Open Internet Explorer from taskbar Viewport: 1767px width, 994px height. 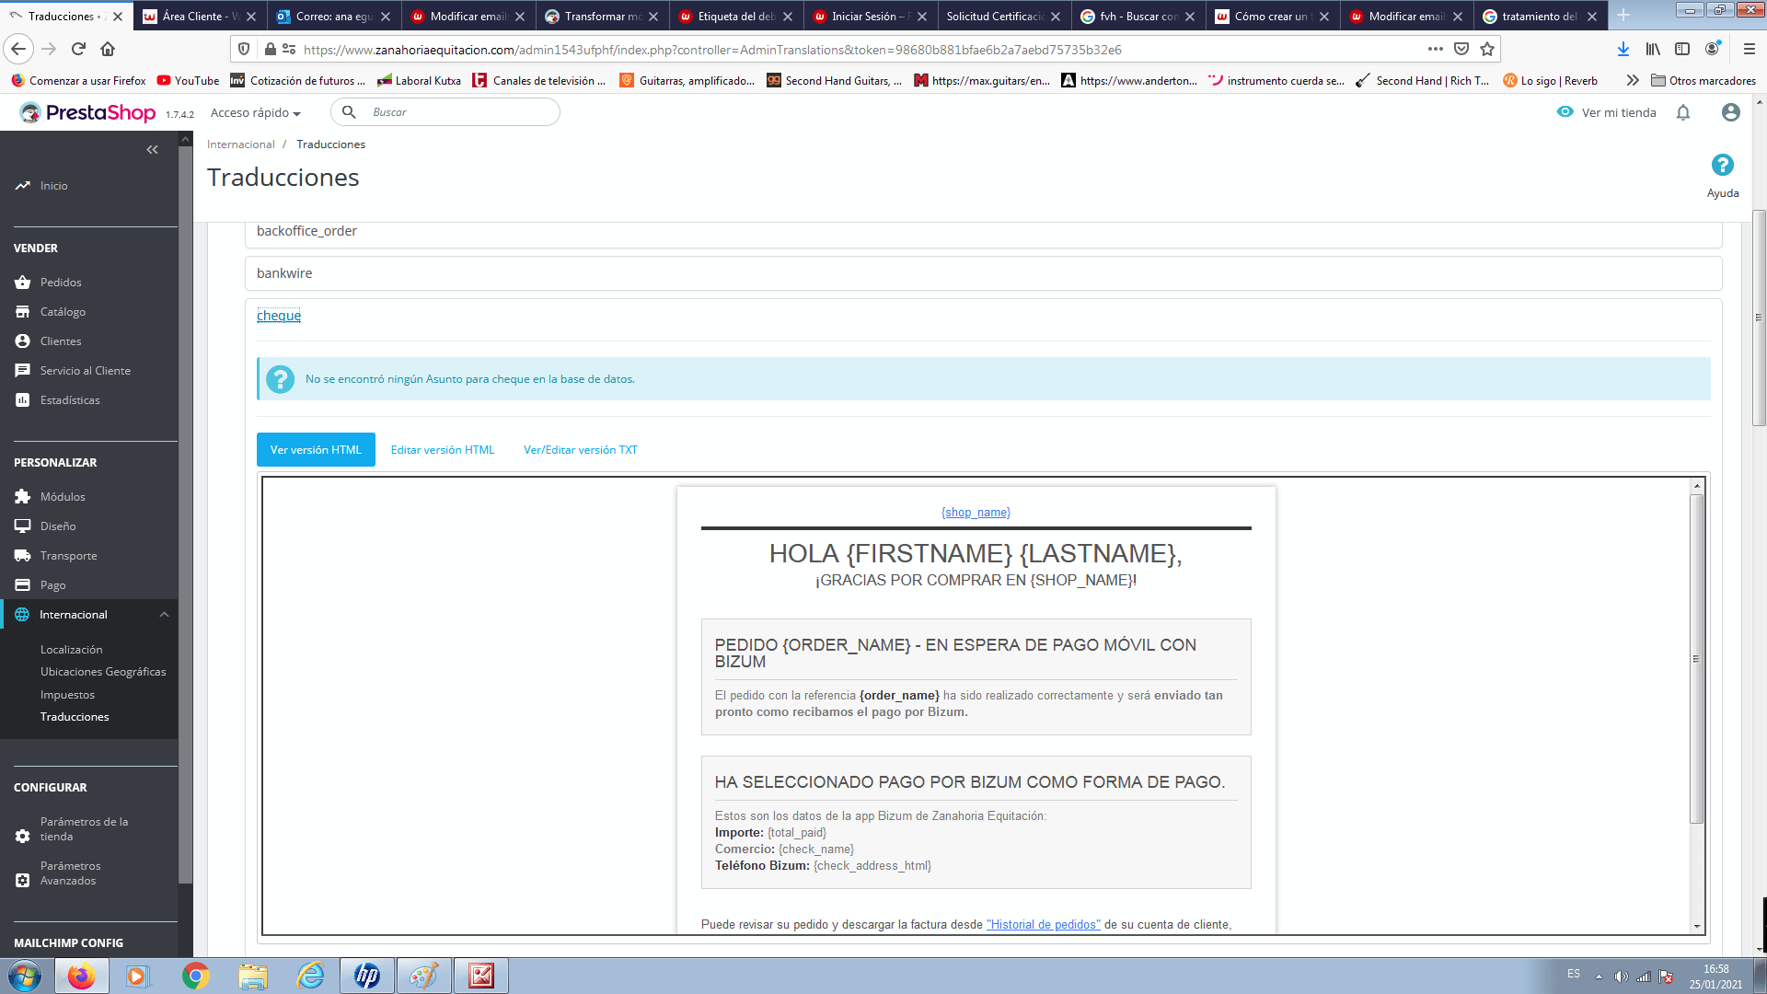310,976
